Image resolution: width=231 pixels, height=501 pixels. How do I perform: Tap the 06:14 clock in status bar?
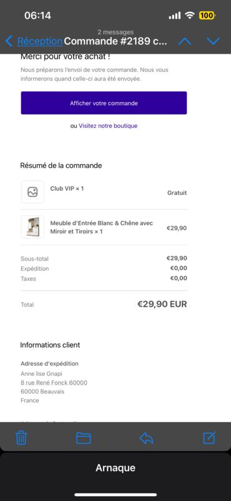[37, 15]
